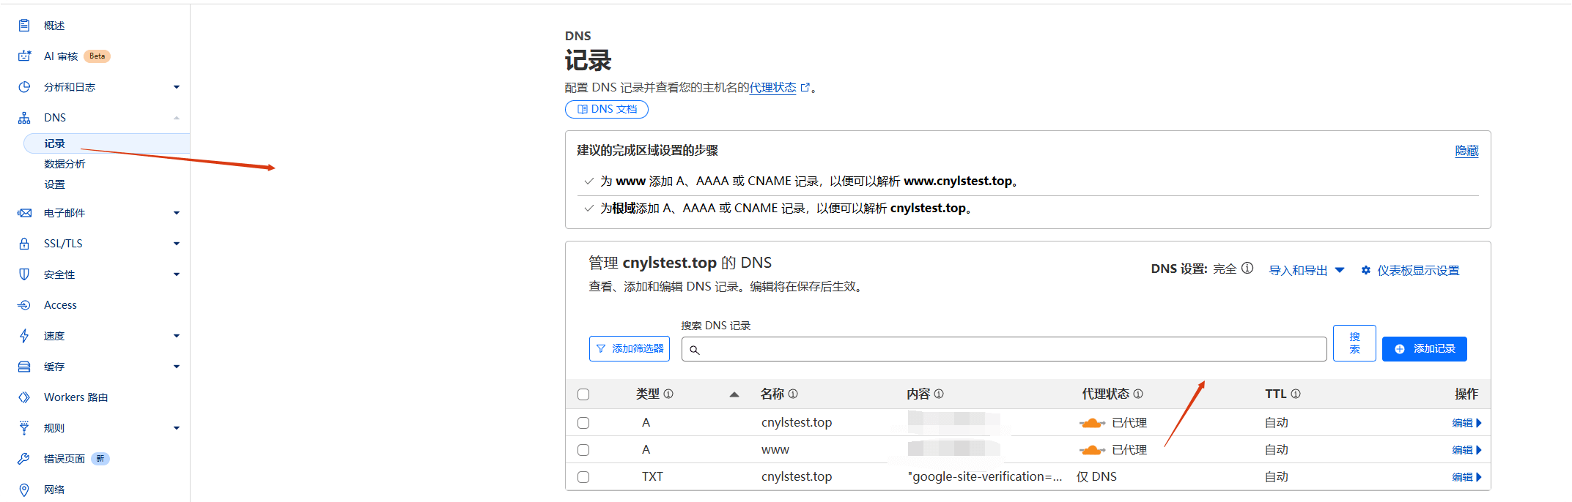Click the 速度 lightning bolt icon
Viewport: 1572px width, 502px height.
tap(24, 336)
